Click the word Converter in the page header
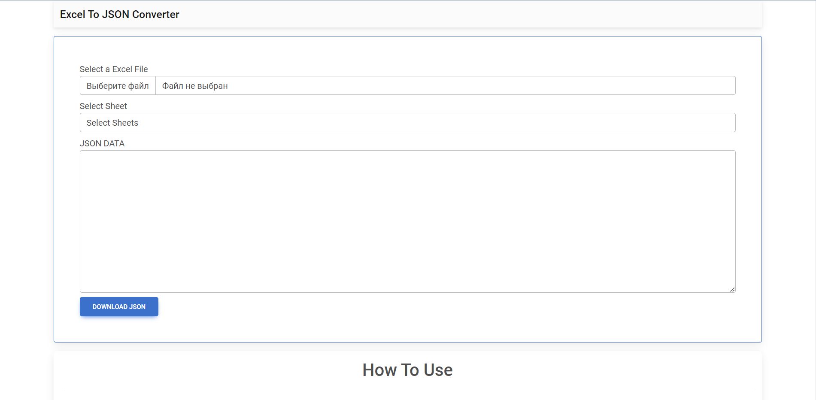Screen dimensions: 816x400 coord(155,15)
